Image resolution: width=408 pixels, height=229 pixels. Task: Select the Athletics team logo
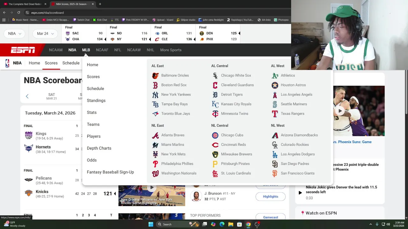(275, 75)
